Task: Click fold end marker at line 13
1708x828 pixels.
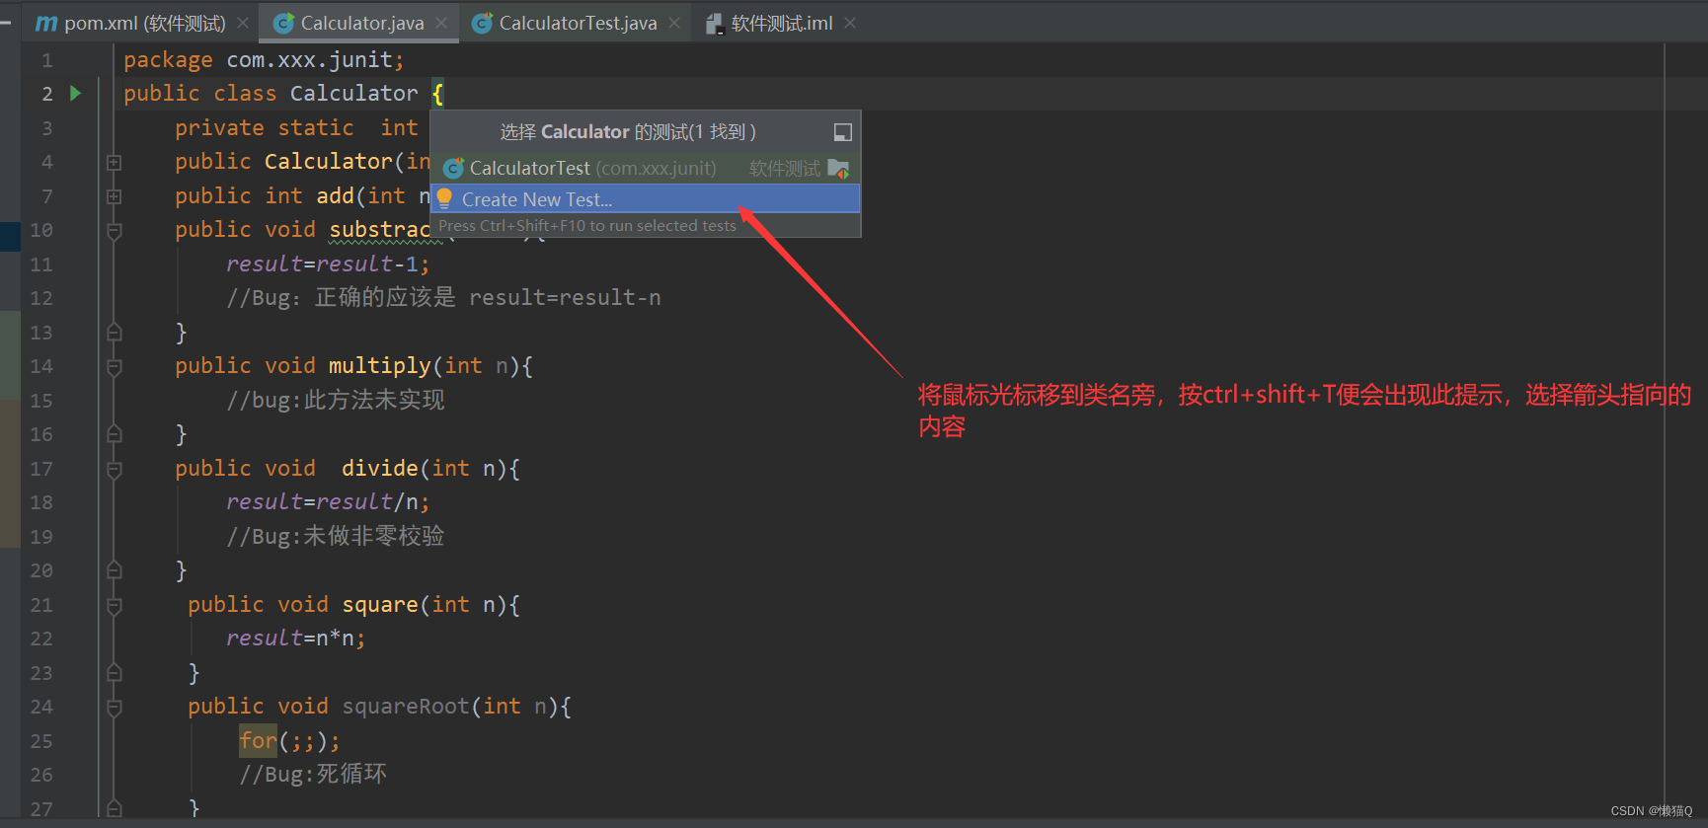Action: point(115,333)
